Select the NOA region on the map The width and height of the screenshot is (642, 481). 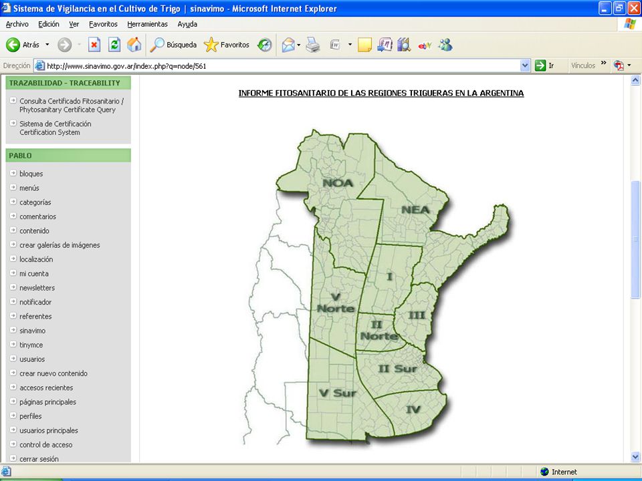pyautogui.click(x=338, y=183)
